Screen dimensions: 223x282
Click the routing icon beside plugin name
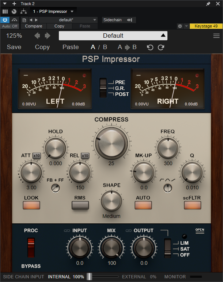pyautogui.click(x=23, y=11)
